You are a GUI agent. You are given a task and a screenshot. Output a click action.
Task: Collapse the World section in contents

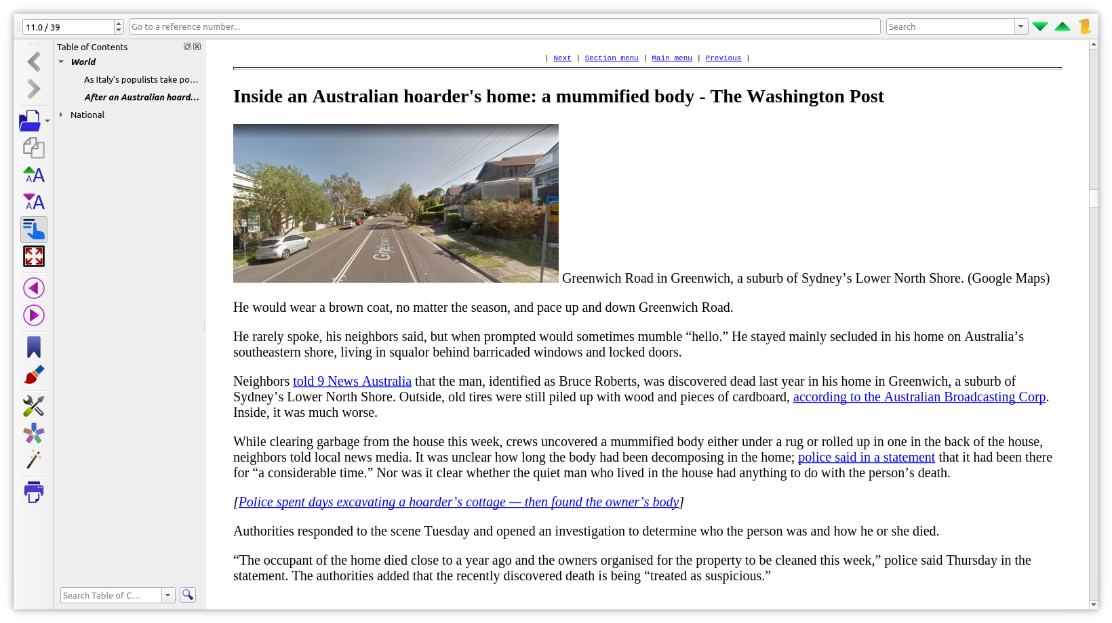[61, 62]
